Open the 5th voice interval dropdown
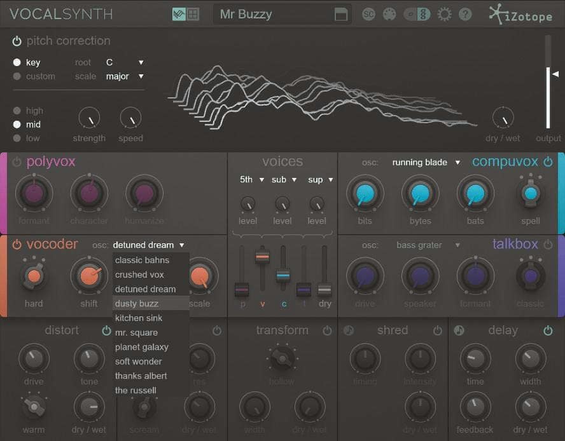565x441 pixels. [x=252, y=180]
